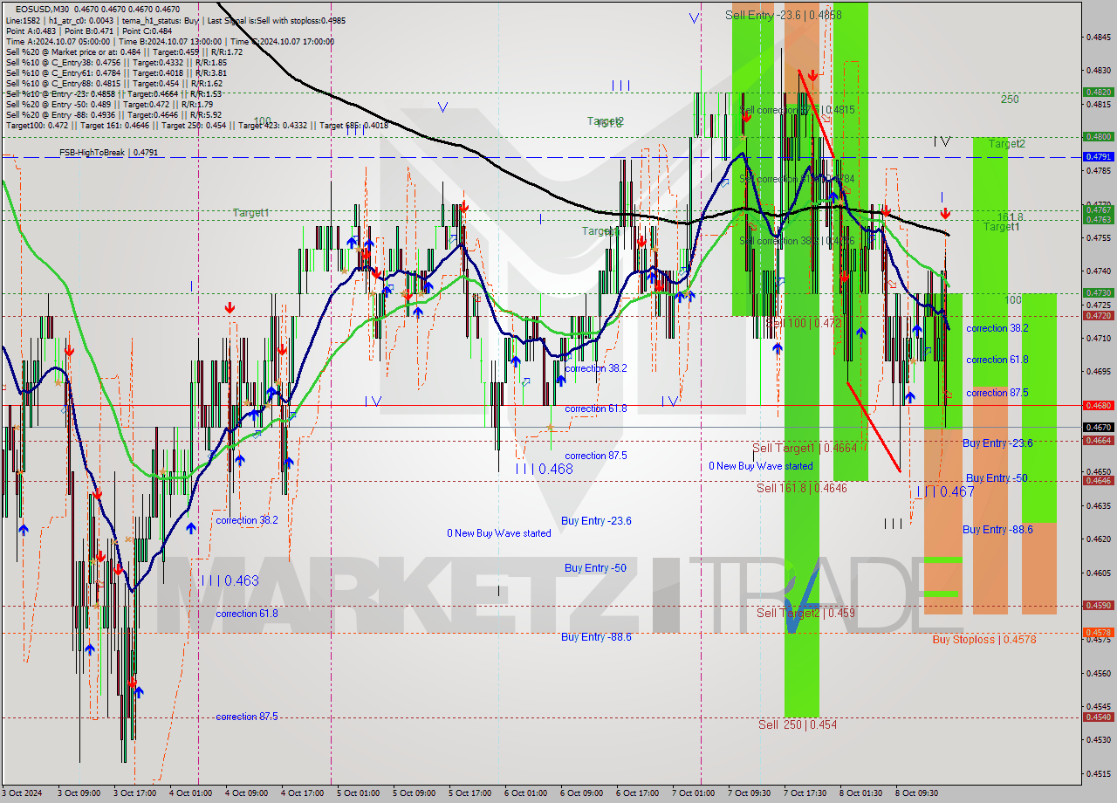Click the | | | 0.463 wave label

pyautogui.click(x=230, y=580)
